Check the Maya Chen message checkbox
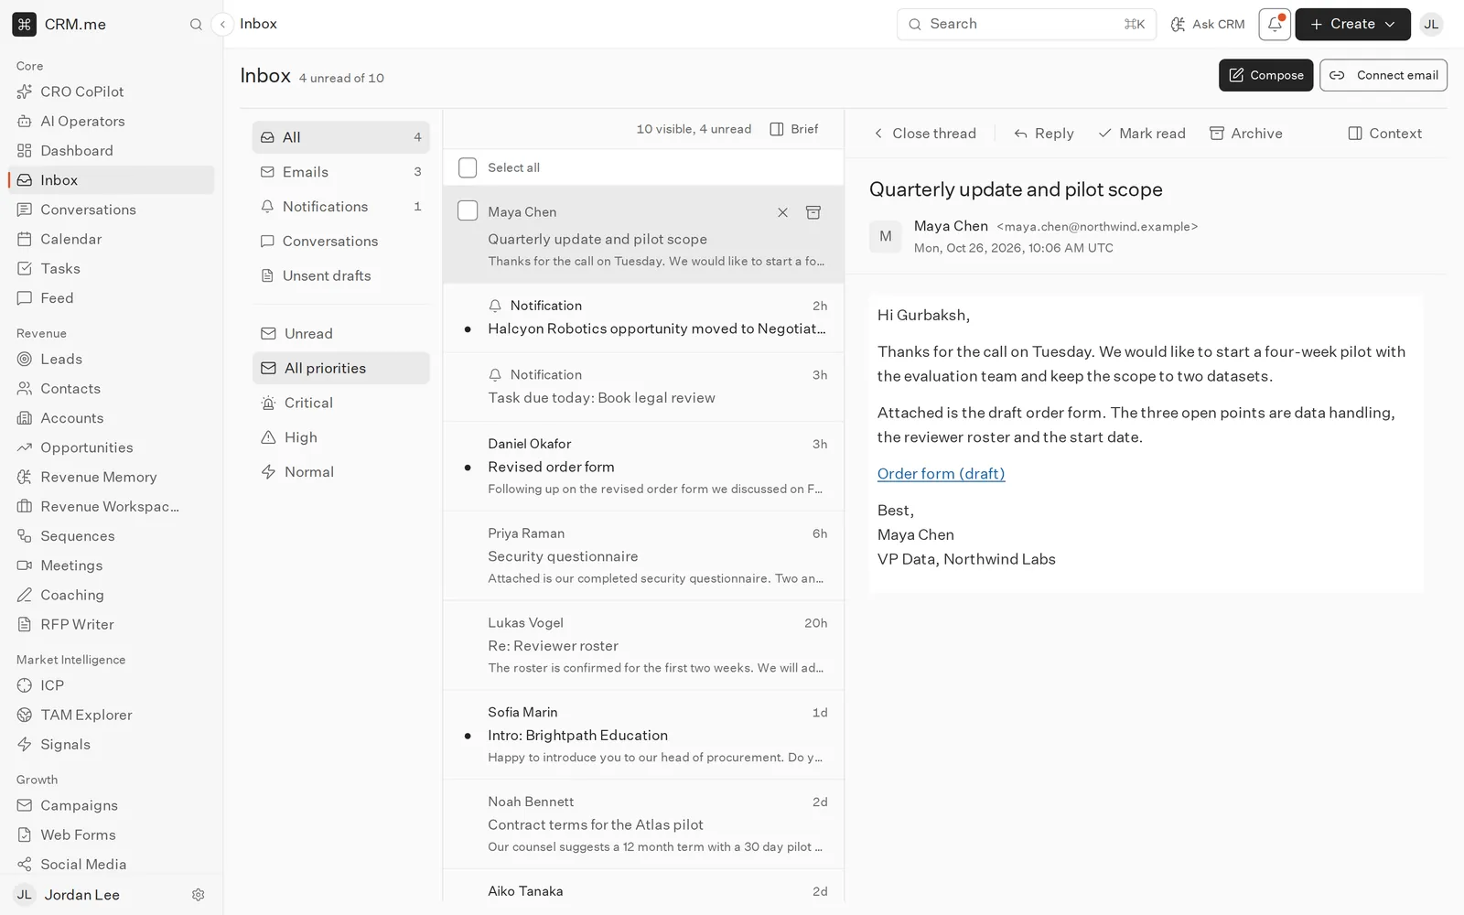 [468, 210]
